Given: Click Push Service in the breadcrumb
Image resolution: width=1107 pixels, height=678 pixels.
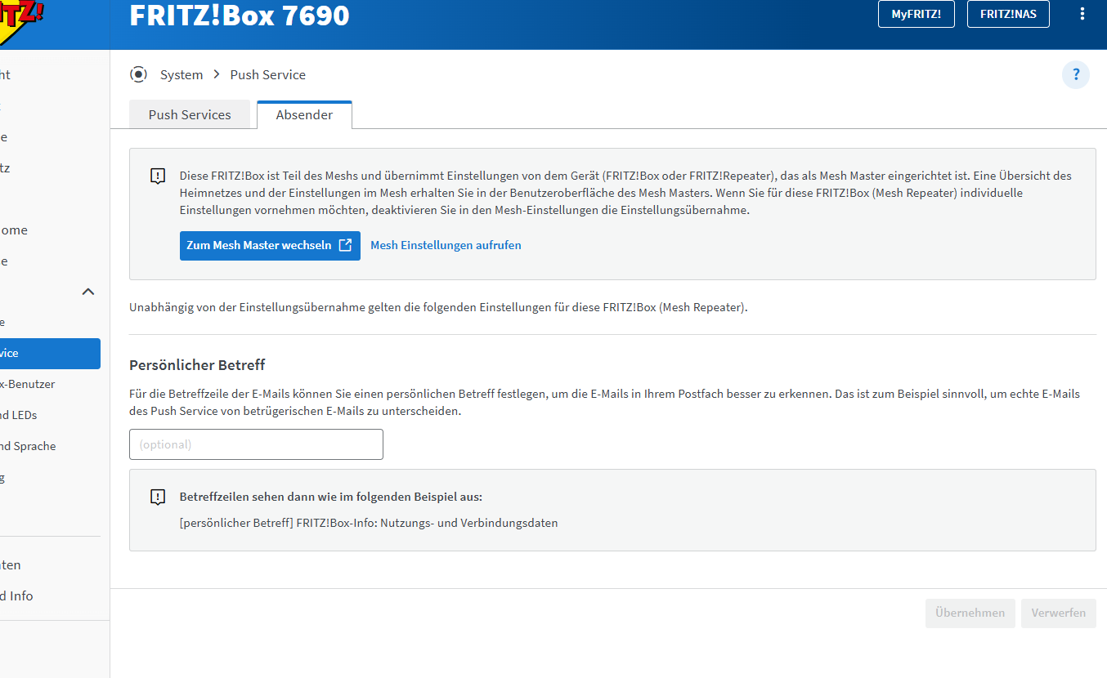Looking at the screenshot, I should [268, 74].
